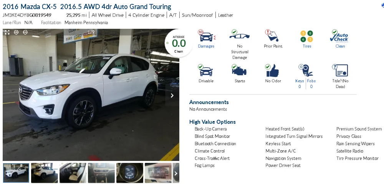Select the rear view car thumbnail
The height and width of the screenshot is (184, 384).
[44, 173]
